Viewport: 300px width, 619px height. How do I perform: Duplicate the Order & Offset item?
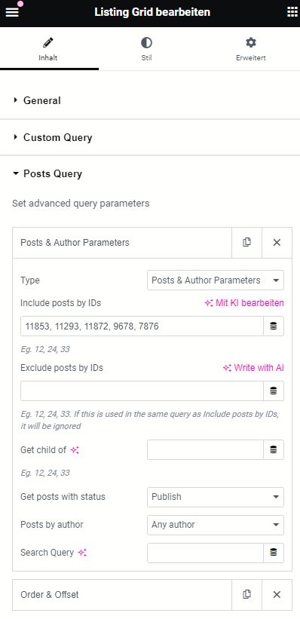coord(246,595)
